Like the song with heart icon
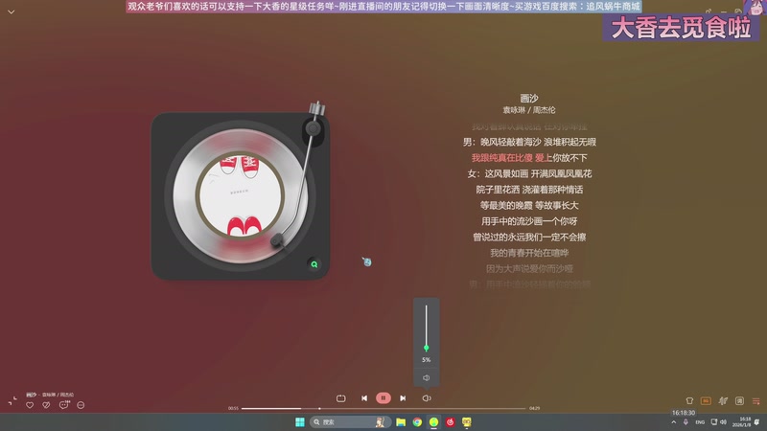The height and width of the screenshot is (431, 767). click(x=30, y=405)
